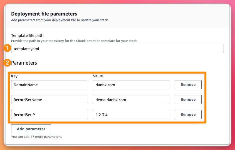Click the Deployment file parameters heading
235x150 pixels.
click(44, 14)
